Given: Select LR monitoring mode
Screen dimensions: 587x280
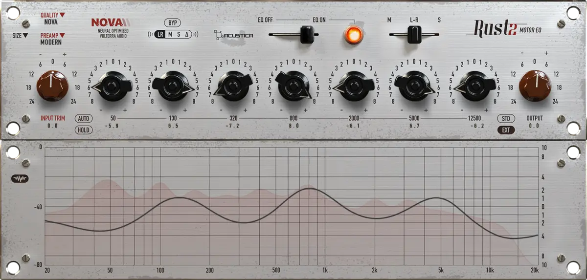Looking at the screenshot, I should [x=161, y=34].
